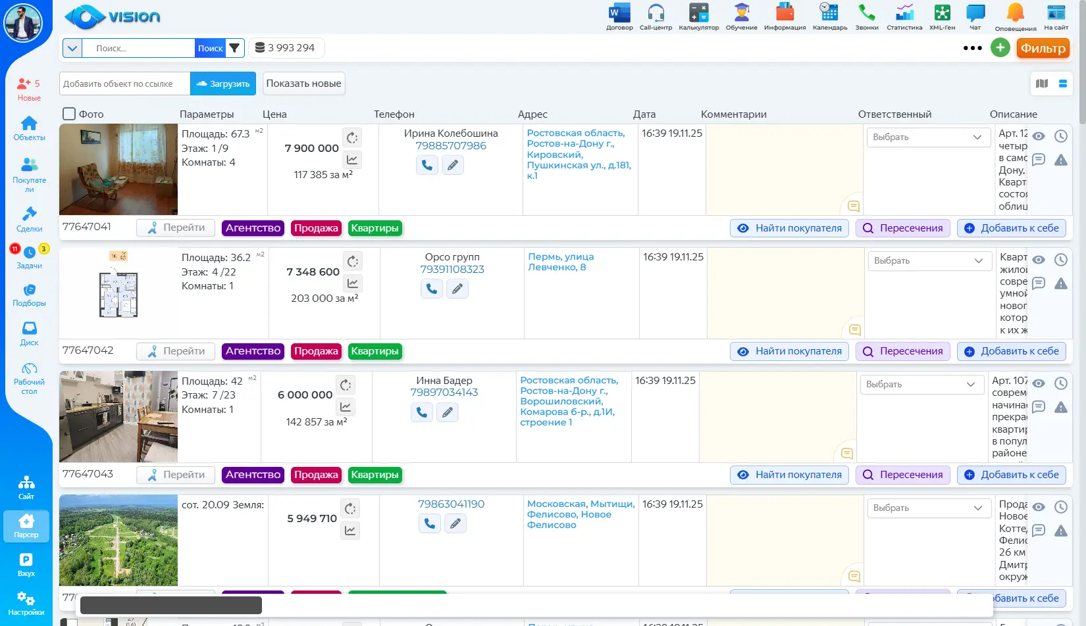
Task: Expand Выбрать dropdown for Инна Бадер listing
Action: coord(920,385)
